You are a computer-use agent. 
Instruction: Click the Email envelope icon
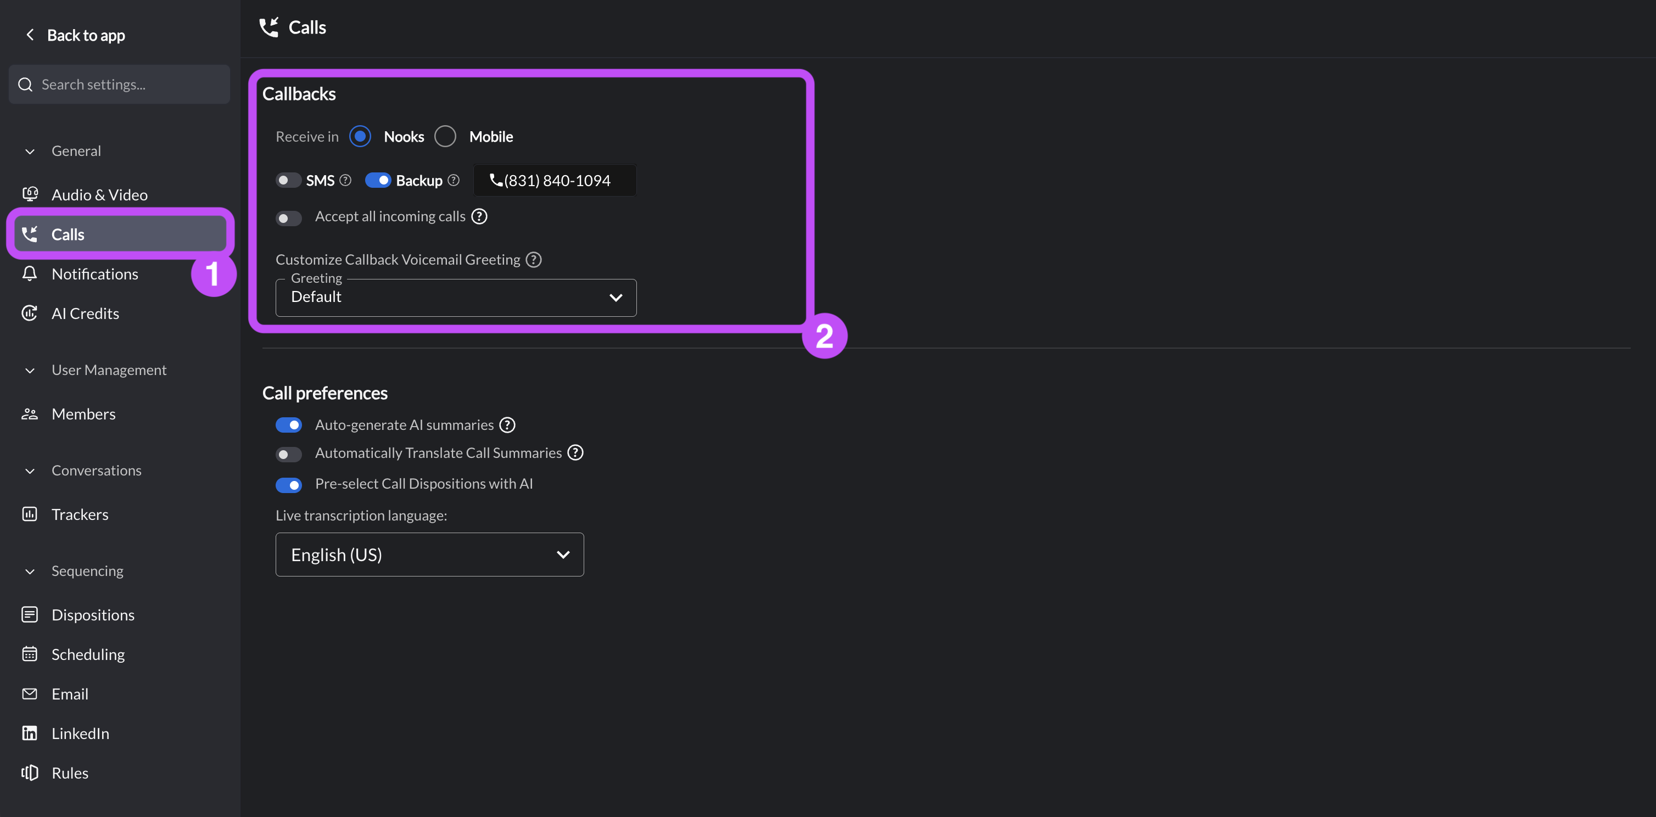click(30, 693)
